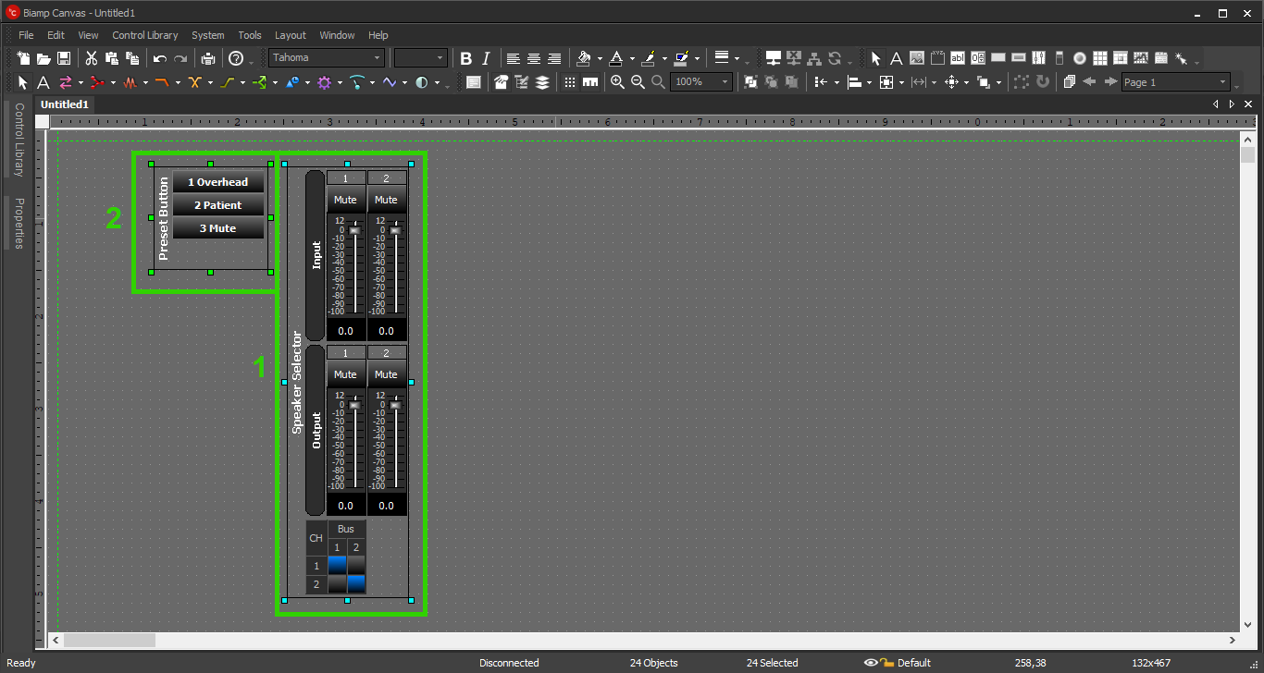Click the 3 Mute preset button
1264x673 pixels.
[x=218, y=228]
